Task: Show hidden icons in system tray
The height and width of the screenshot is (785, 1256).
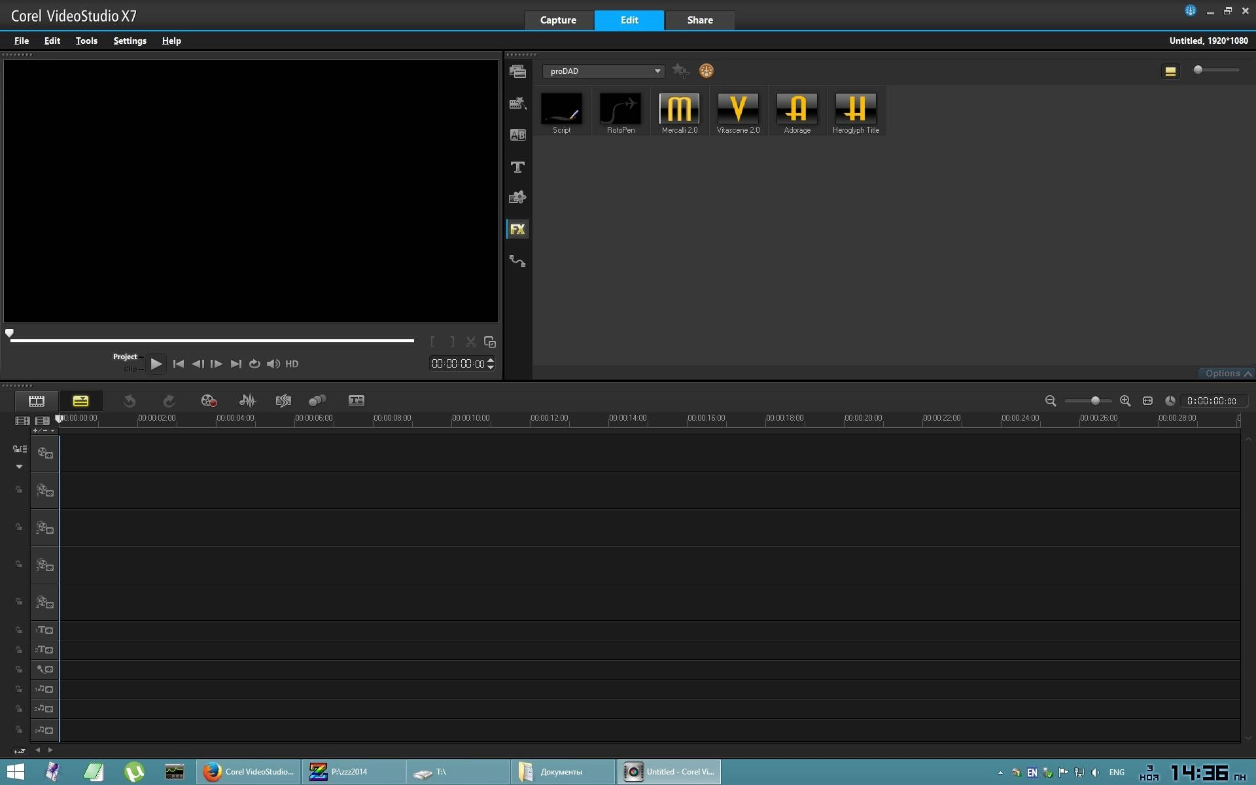Action: click(1000, 773)
